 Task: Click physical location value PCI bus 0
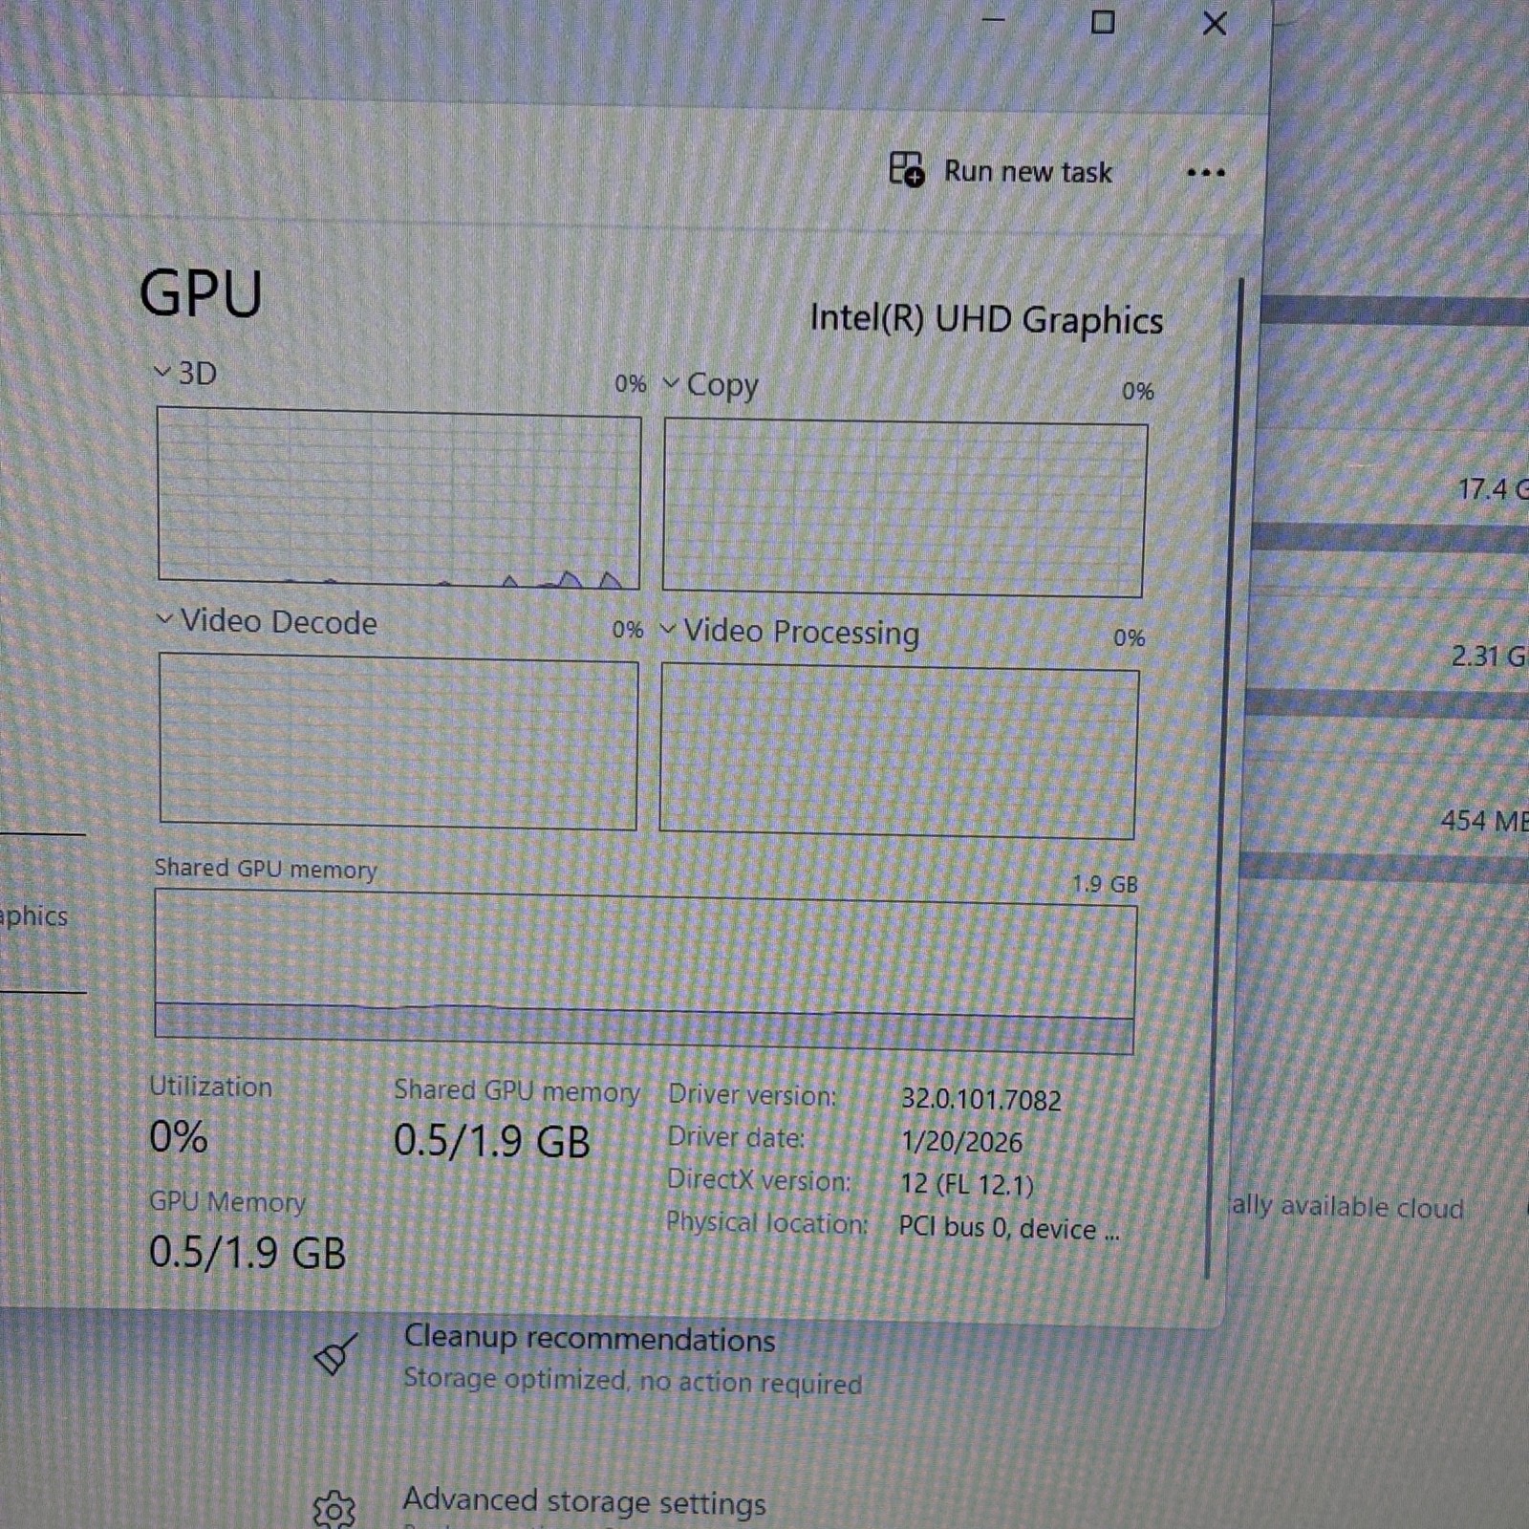(x=1008, y=1228)
